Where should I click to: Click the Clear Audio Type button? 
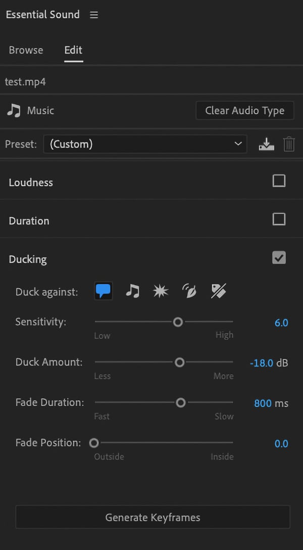[x=244, y=110]
